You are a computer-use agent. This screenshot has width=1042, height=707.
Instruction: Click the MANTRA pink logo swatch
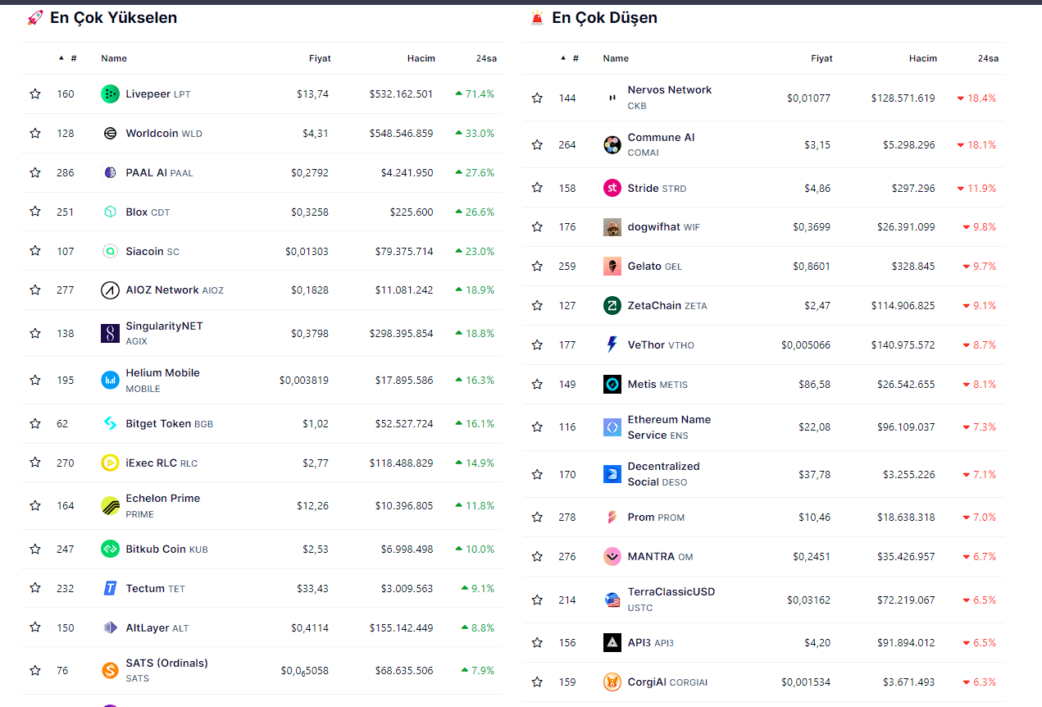[612, 557]
